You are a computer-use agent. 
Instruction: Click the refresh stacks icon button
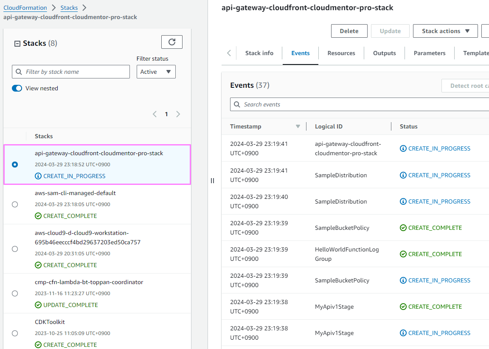pos(171,42)
